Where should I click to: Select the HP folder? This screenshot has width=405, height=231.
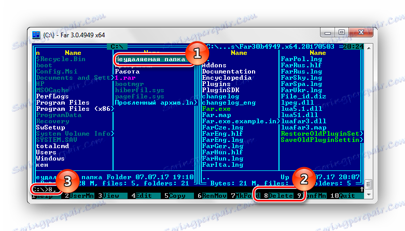[40, 84]
